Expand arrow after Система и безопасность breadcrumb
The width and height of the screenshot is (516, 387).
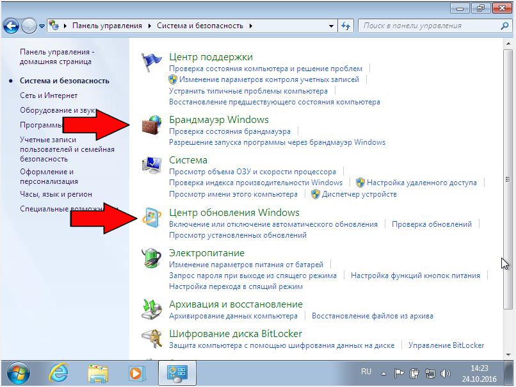click(x=251, y=26)
